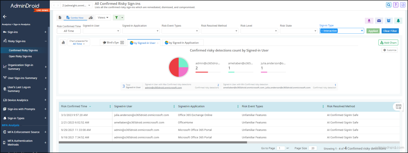
Task: Click the schedule alarm clock icon
Action: (x=389, y=21)
